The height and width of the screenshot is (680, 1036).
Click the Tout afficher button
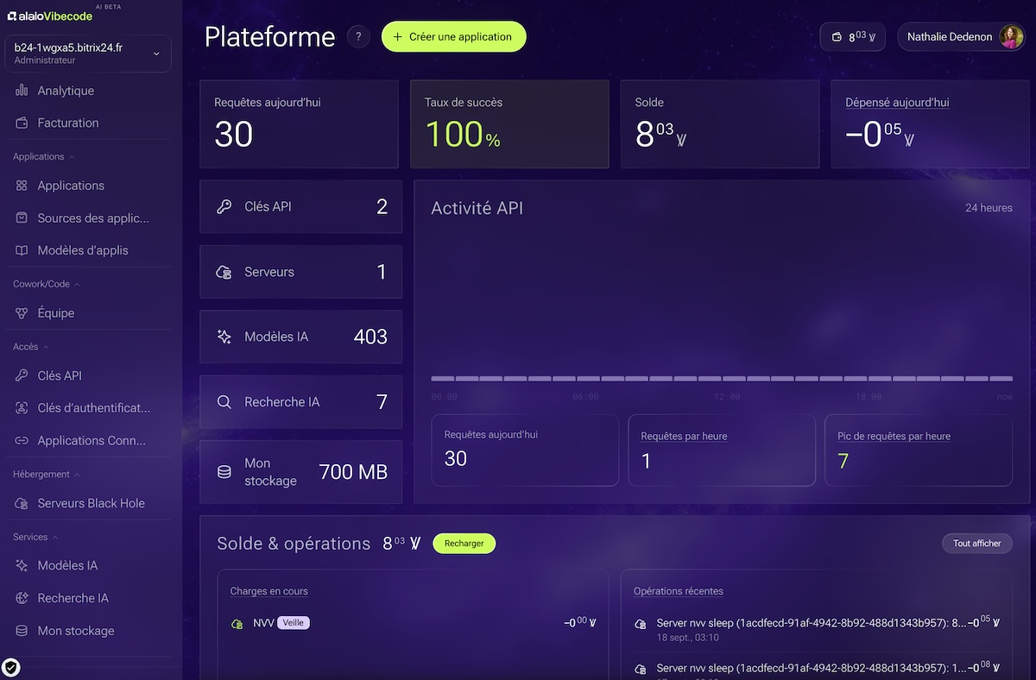(x=976, y=544)
